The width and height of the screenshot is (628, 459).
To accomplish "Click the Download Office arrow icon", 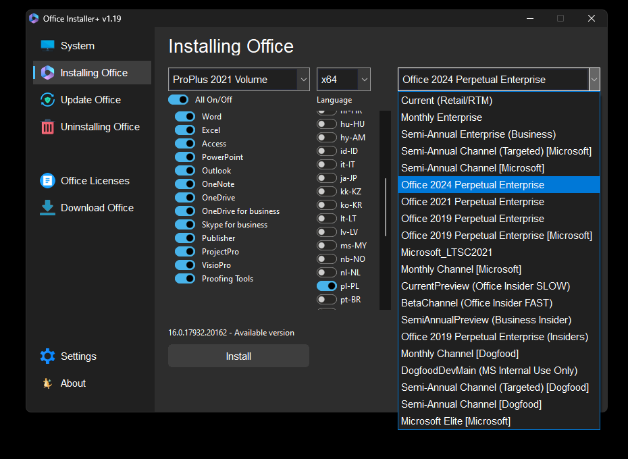I will (47, 207).
